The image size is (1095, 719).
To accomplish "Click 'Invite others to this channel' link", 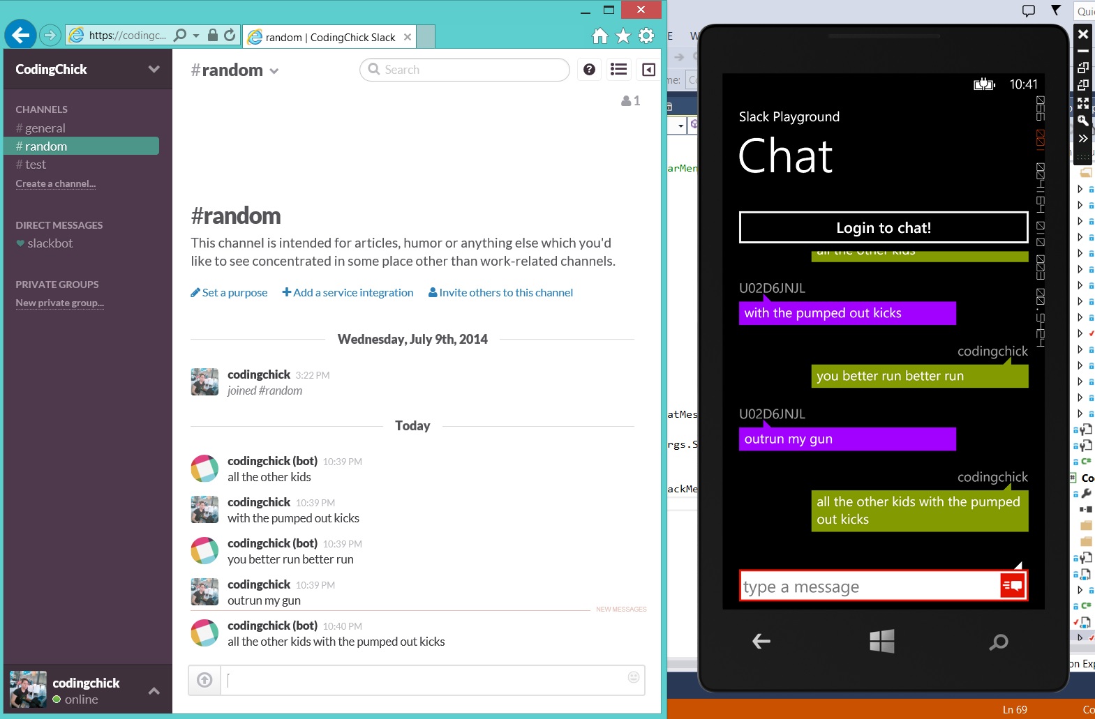I will click(500, 293).
